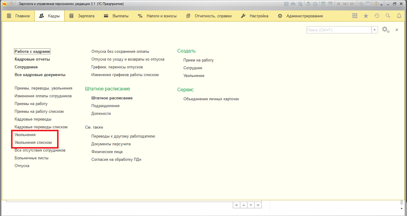Viewport: 407px width, 216px height.
Task: Open Отпуска по уходу и возвраты из отпуска
Action: [x=128, y=59]
